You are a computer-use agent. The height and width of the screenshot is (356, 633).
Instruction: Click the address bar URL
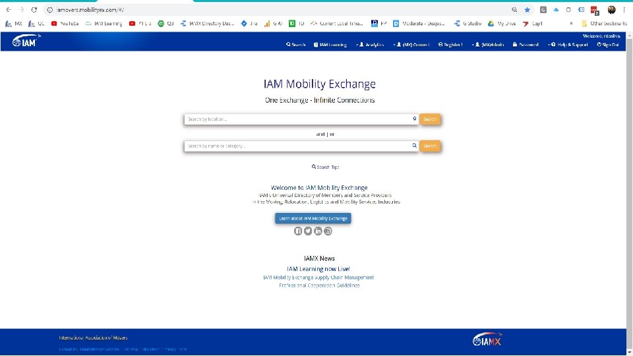point(90,10)
